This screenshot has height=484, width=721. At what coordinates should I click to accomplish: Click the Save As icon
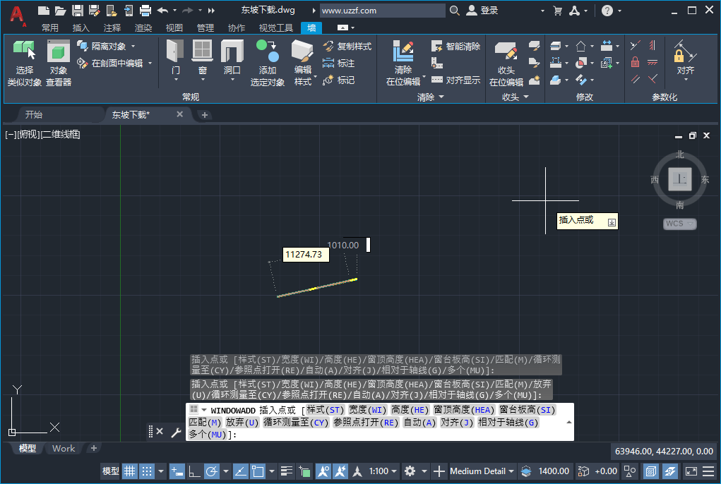tap(94, 11)
